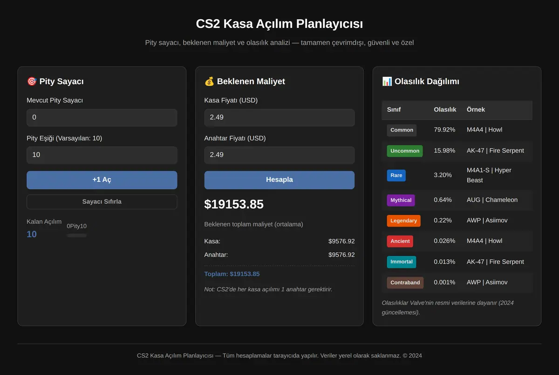
Task: Click the 15.98% probability cell
Action: 444,151
